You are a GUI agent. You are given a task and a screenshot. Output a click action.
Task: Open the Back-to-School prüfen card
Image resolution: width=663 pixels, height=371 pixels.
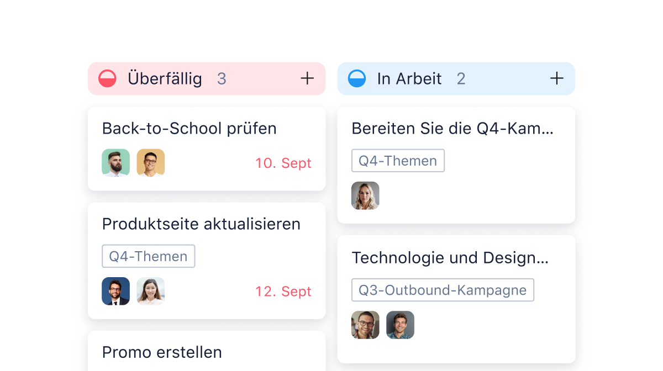pos(189,128)
